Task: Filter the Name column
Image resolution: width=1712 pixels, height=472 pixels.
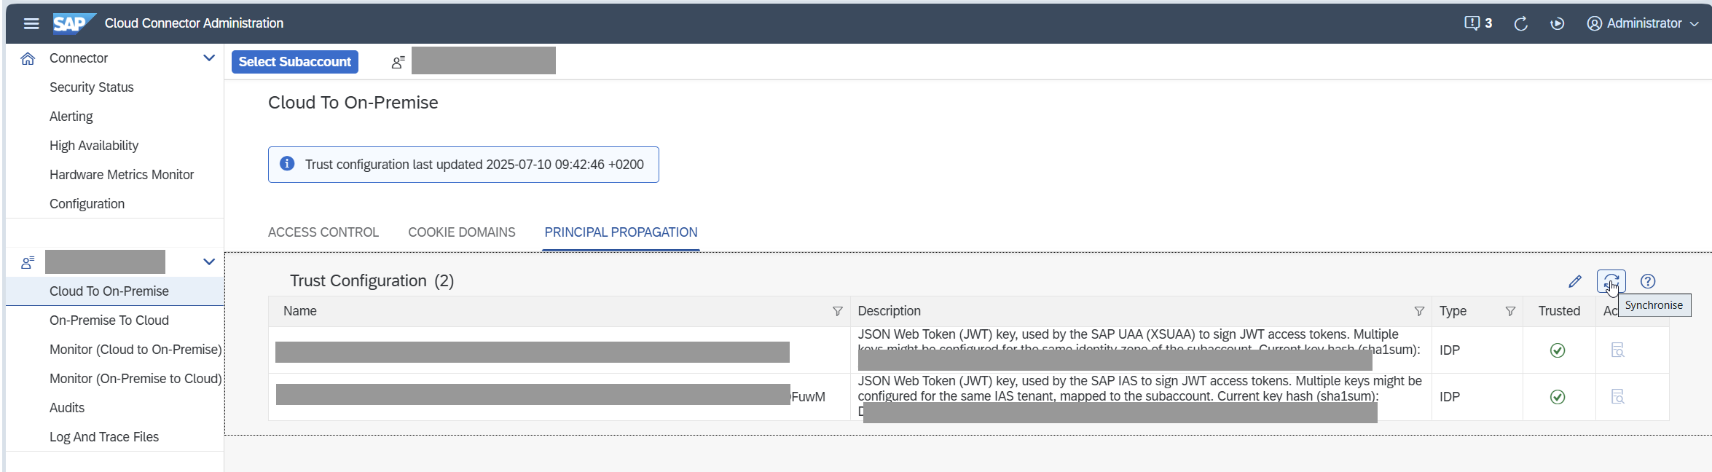Action: pyautogui.click(x=838, y=312)
